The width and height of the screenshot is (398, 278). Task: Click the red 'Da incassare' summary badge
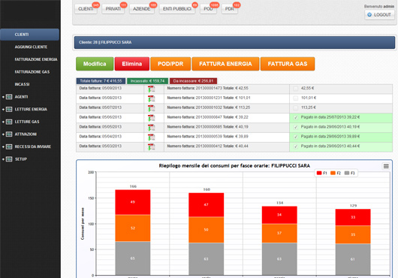click(193, 81)
